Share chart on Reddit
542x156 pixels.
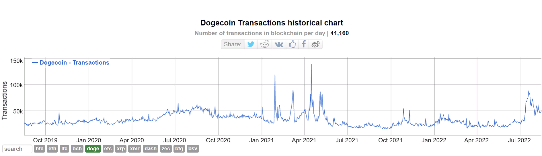coord(265,44)
